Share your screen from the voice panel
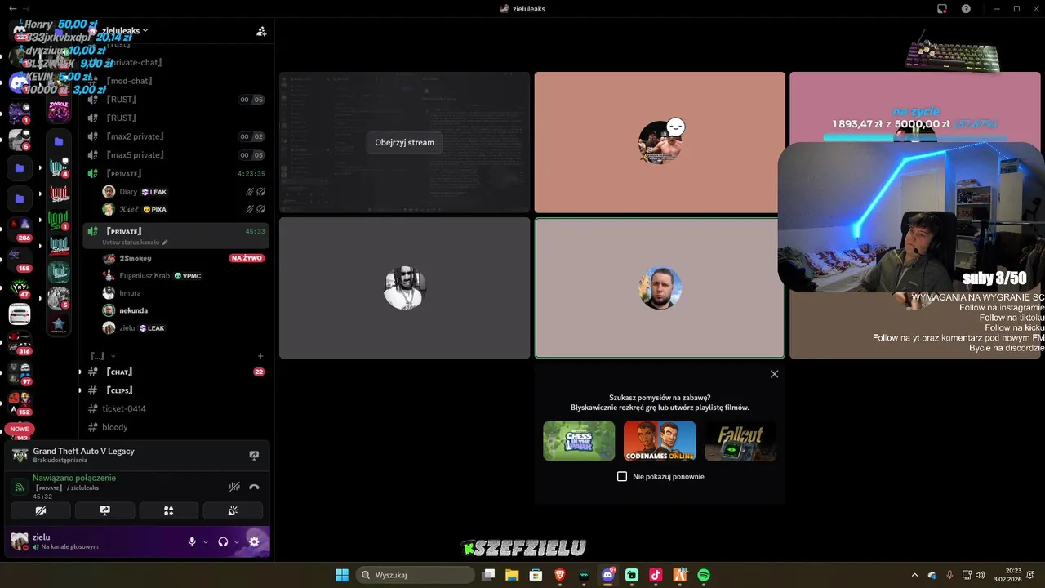The width and height of the screenshot is (1045, 588). (104, 510)
